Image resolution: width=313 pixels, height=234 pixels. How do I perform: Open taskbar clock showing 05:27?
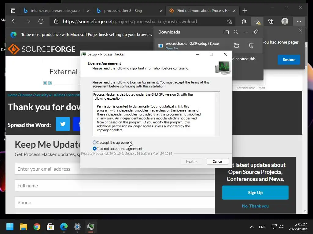tap(298, 227)
